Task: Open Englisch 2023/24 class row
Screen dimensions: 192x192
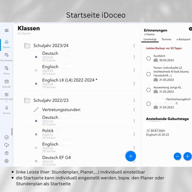Action: pyautogui.click(x=81, y=70)
